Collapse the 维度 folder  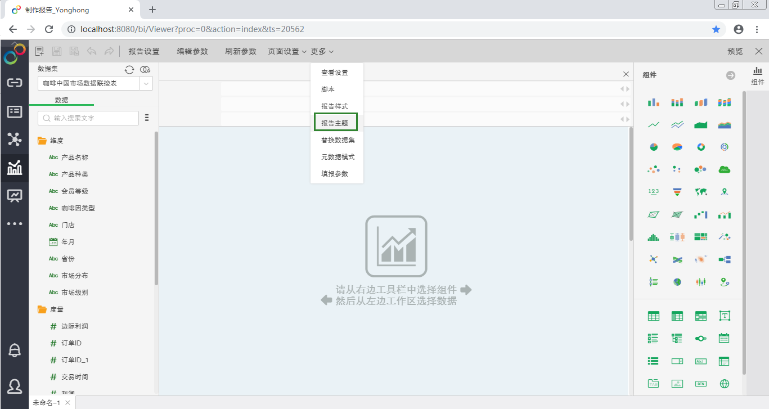point(42,141)
